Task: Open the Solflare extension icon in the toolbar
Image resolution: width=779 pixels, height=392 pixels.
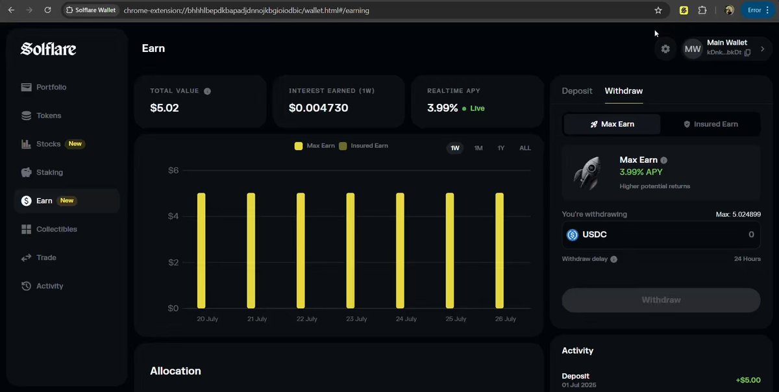Action: tap(684, 10)
